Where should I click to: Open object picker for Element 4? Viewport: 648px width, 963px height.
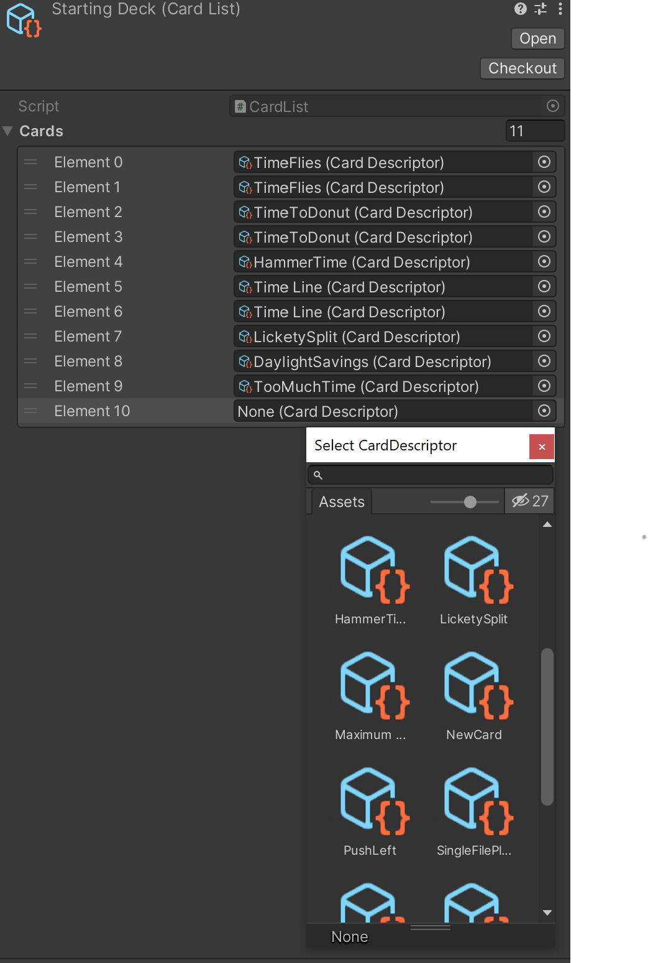click(x=544, y=262)
